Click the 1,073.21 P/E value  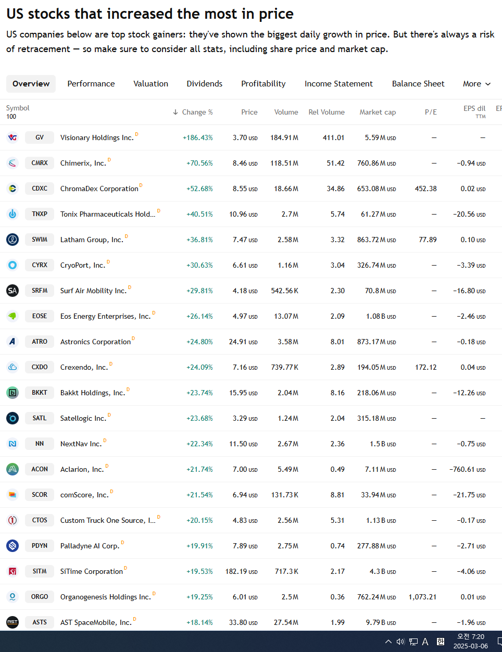422,597
